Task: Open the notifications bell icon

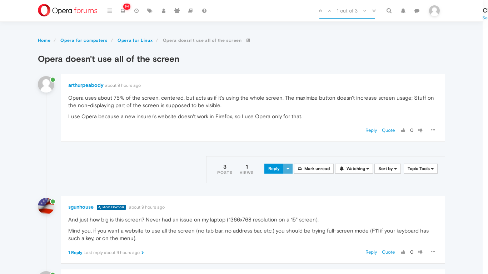Action: [403, 11]
